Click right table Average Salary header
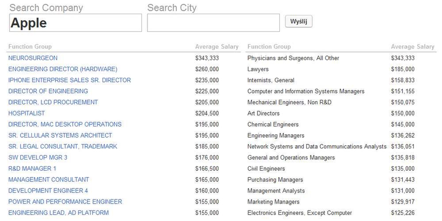 pyautogui.click(x=413, y=47)
